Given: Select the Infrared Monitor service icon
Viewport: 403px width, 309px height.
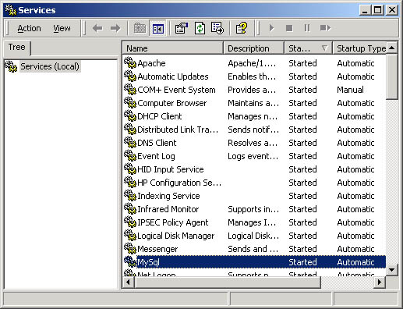Looking at the screenshot, I should pyautogui.click(x=130, y=209).
